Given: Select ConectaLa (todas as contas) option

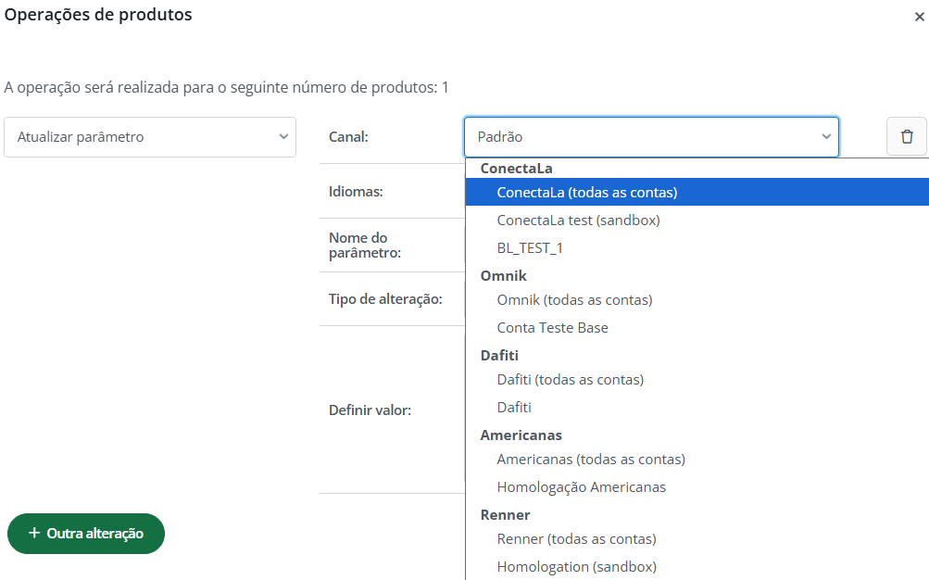Looking at the screenshot, I should click(x=587, y=193).
